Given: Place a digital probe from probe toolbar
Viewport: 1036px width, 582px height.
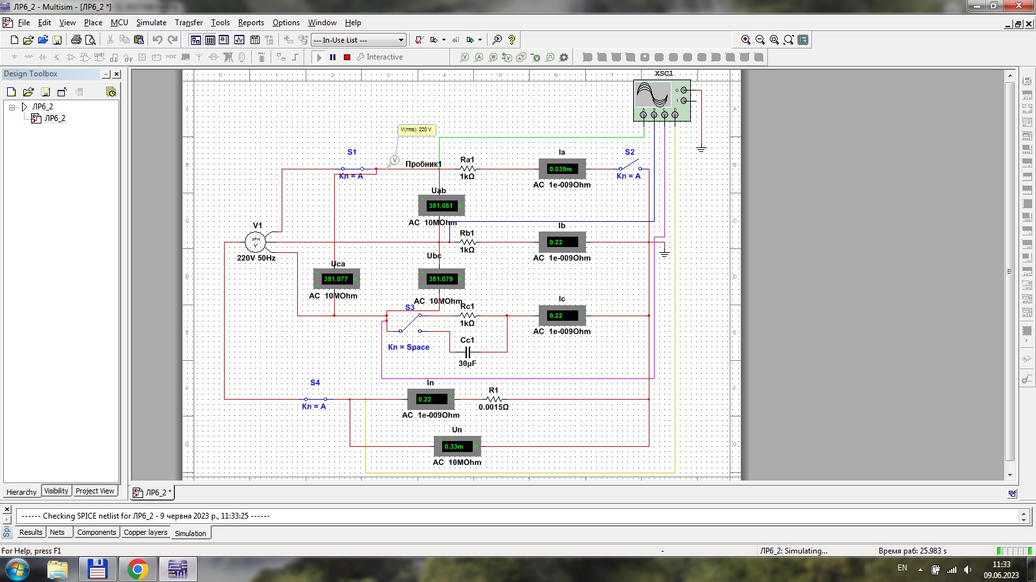Looking at the screenshot, I should click(550, 58).
